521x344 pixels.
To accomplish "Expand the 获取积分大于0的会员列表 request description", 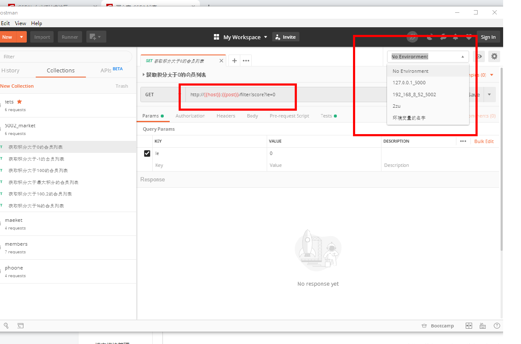I will [x=143, y=75].
